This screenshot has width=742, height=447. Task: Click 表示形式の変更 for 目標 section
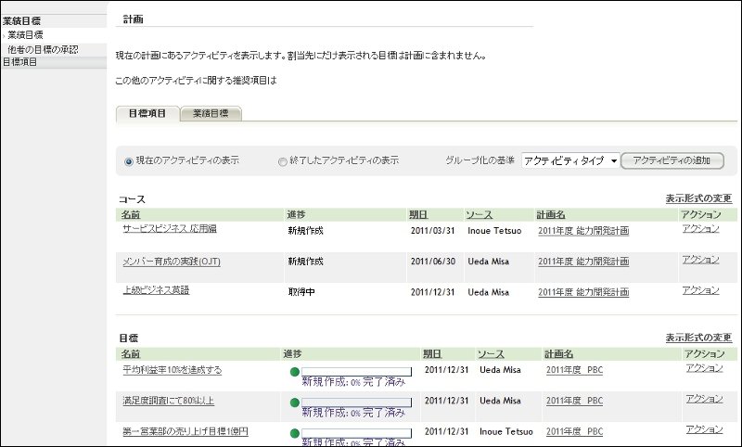click(698, 338)
